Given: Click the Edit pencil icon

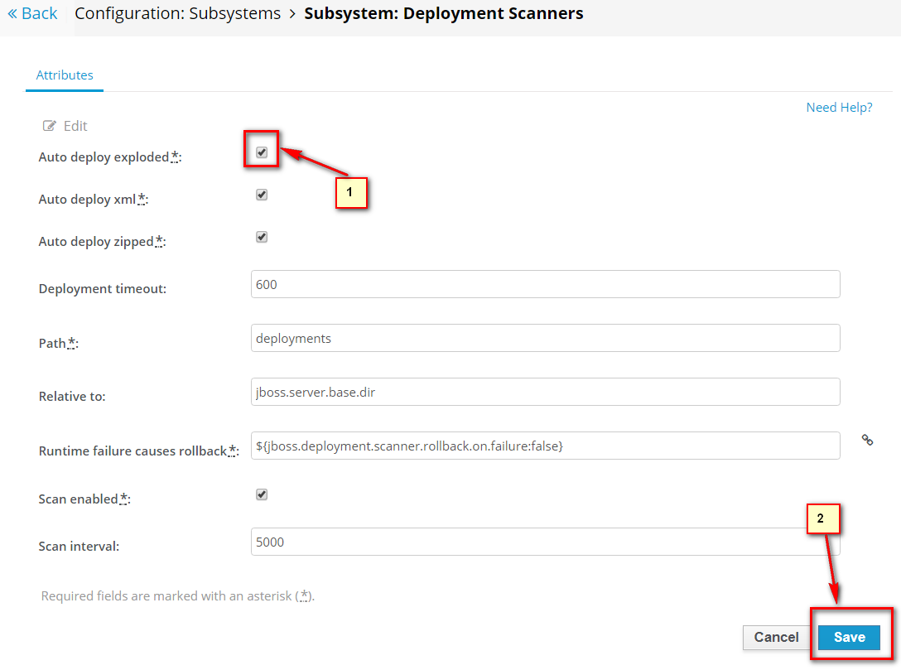Looking at the screenshot, I should point(50,126).
